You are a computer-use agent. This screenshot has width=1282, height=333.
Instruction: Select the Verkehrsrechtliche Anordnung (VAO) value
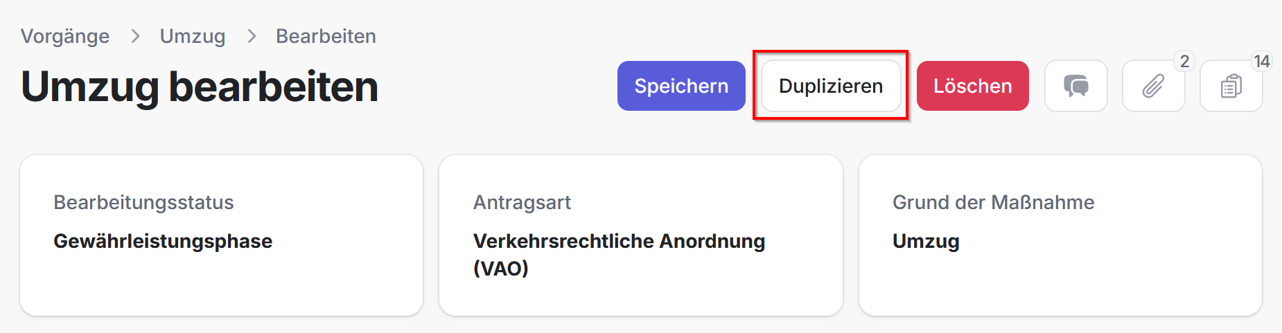619,253
